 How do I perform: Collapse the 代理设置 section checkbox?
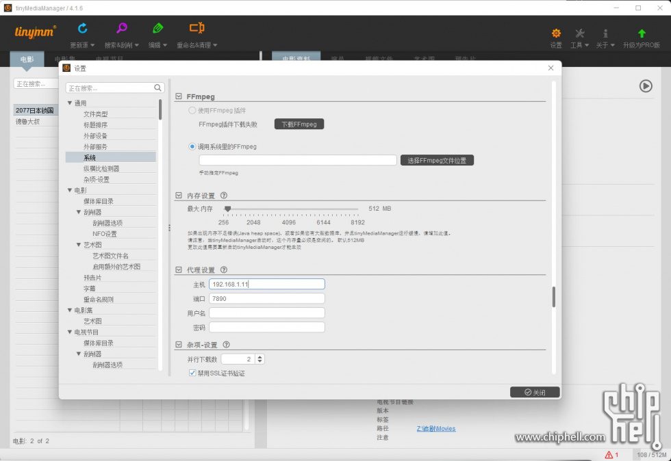pos(179,270)
